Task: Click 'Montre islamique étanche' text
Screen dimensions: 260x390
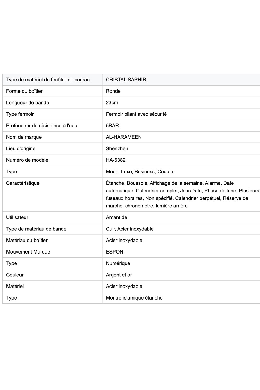Action: (134, 298)
